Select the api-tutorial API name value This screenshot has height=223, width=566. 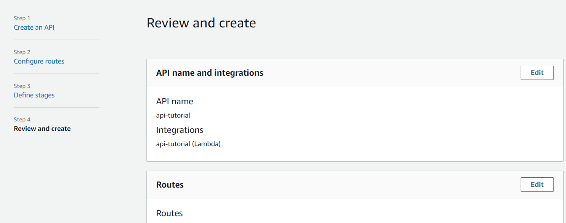pos(173,115)
